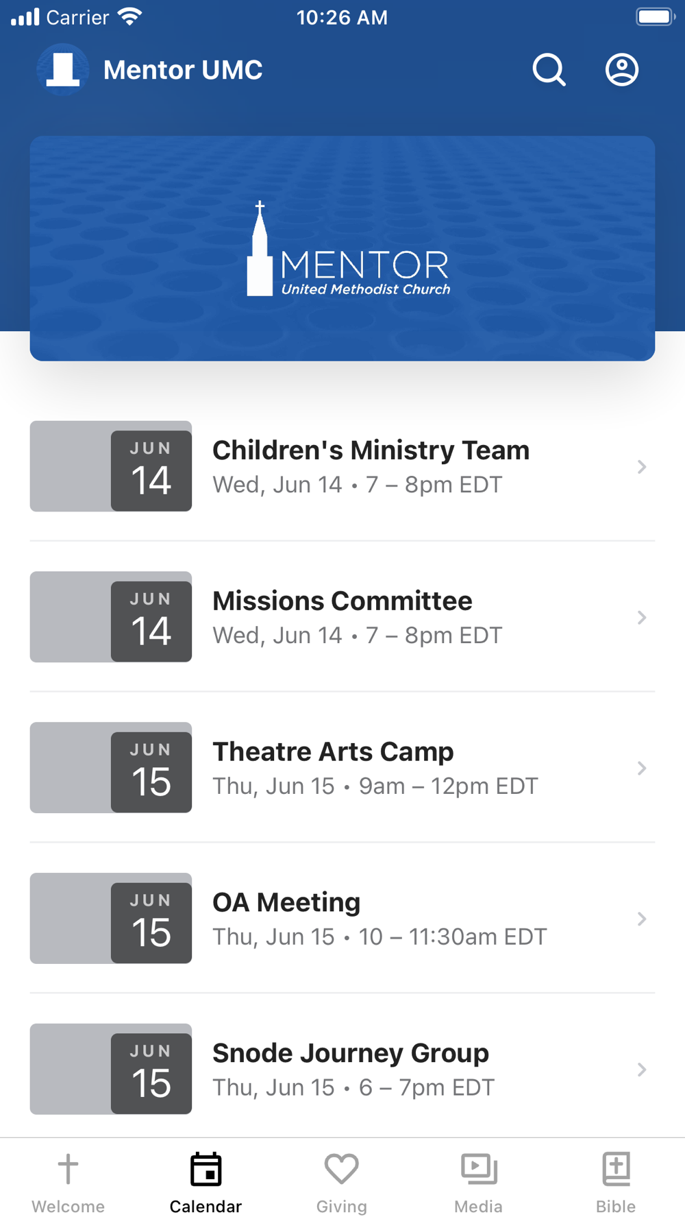Expand Snode Journey Group chevron arrow
685x1219 pixels.
tap(642, 1070)
